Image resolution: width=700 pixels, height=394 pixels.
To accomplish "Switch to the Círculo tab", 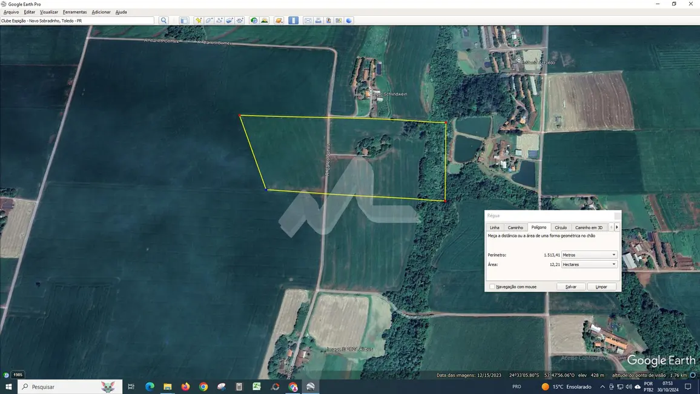I will click(x=561, y=227).
